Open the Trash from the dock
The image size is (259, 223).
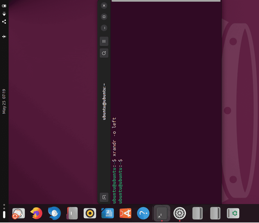(x=233, y=213)
